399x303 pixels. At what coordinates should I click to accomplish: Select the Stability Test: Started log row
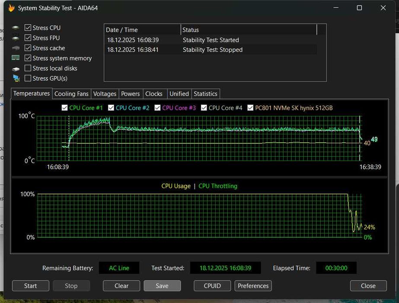coord(211,40)
